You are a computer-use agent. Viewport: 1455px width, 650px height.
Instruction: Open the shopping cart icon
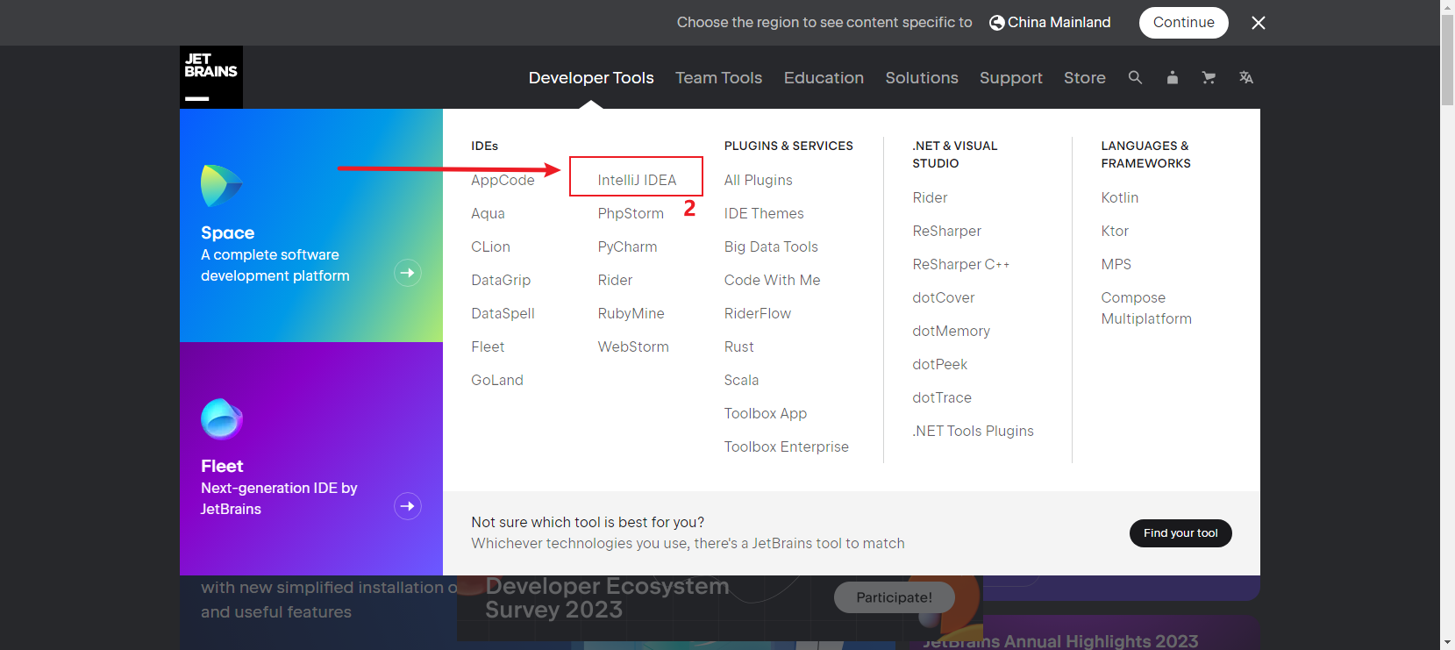(1209, 77)
